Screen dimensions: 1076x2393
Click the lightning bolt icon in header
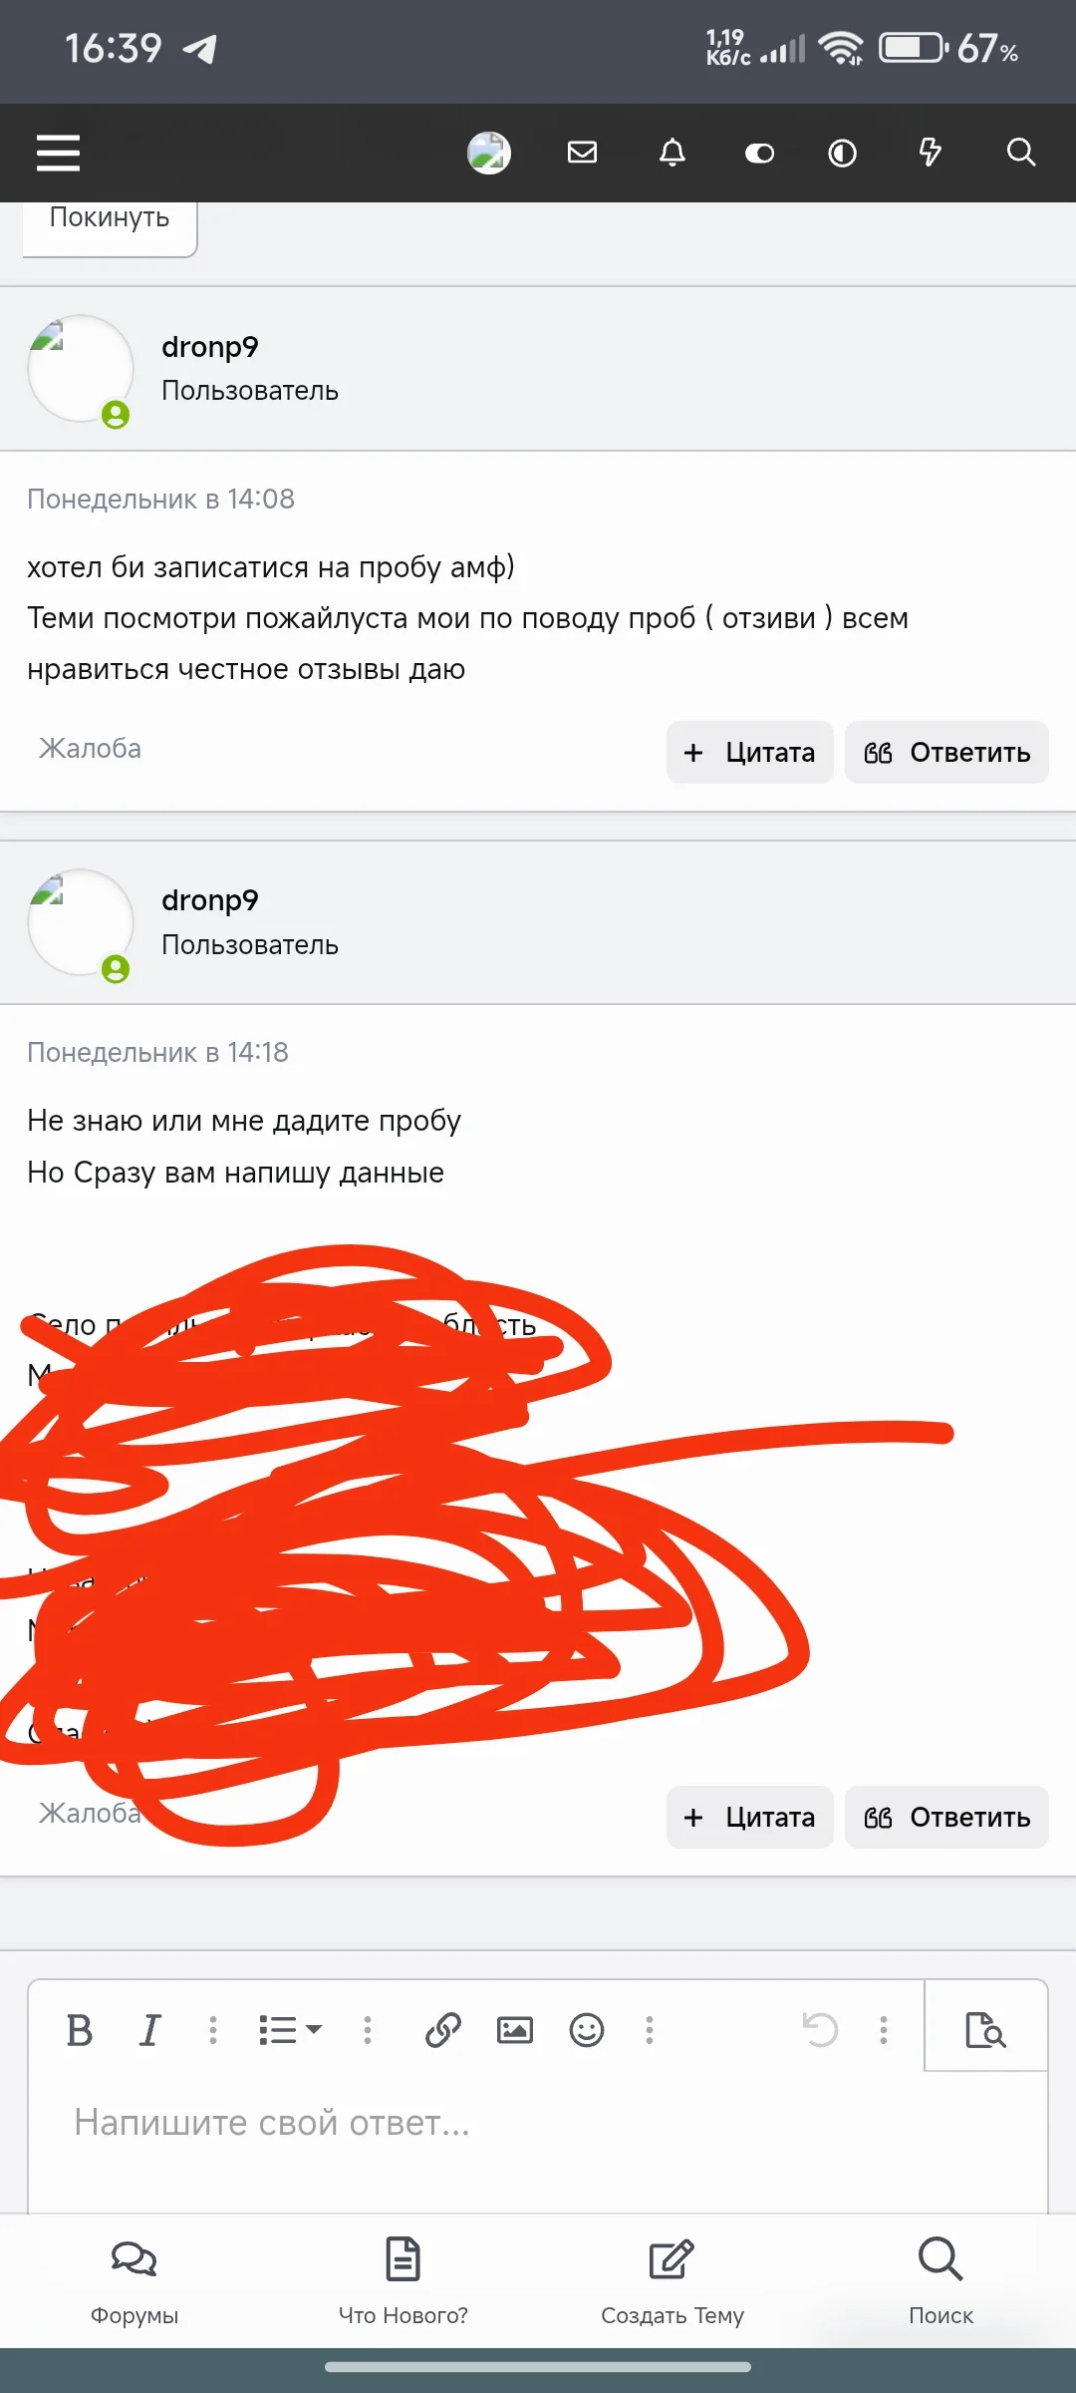click(x=930, y=153)
